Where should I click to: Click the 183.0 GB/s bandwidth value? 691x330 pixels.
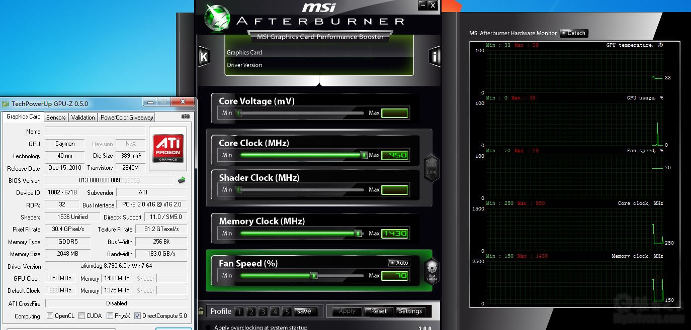tap(161, 254)
